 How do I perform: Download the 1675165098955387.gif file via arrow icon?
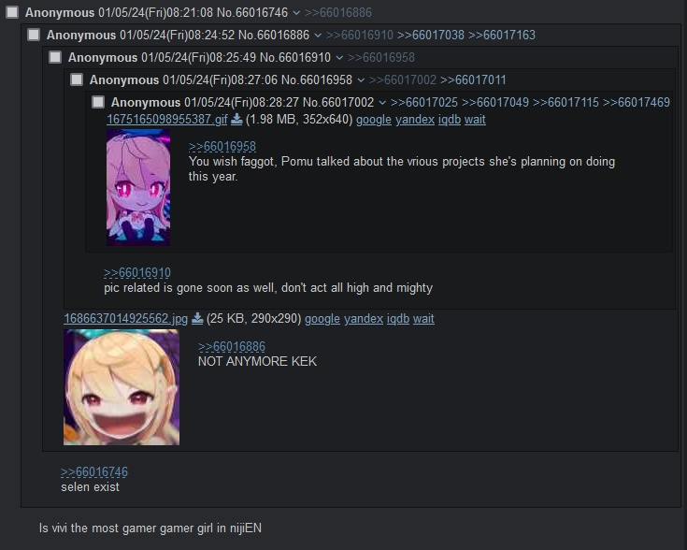[x=236, y=120]
